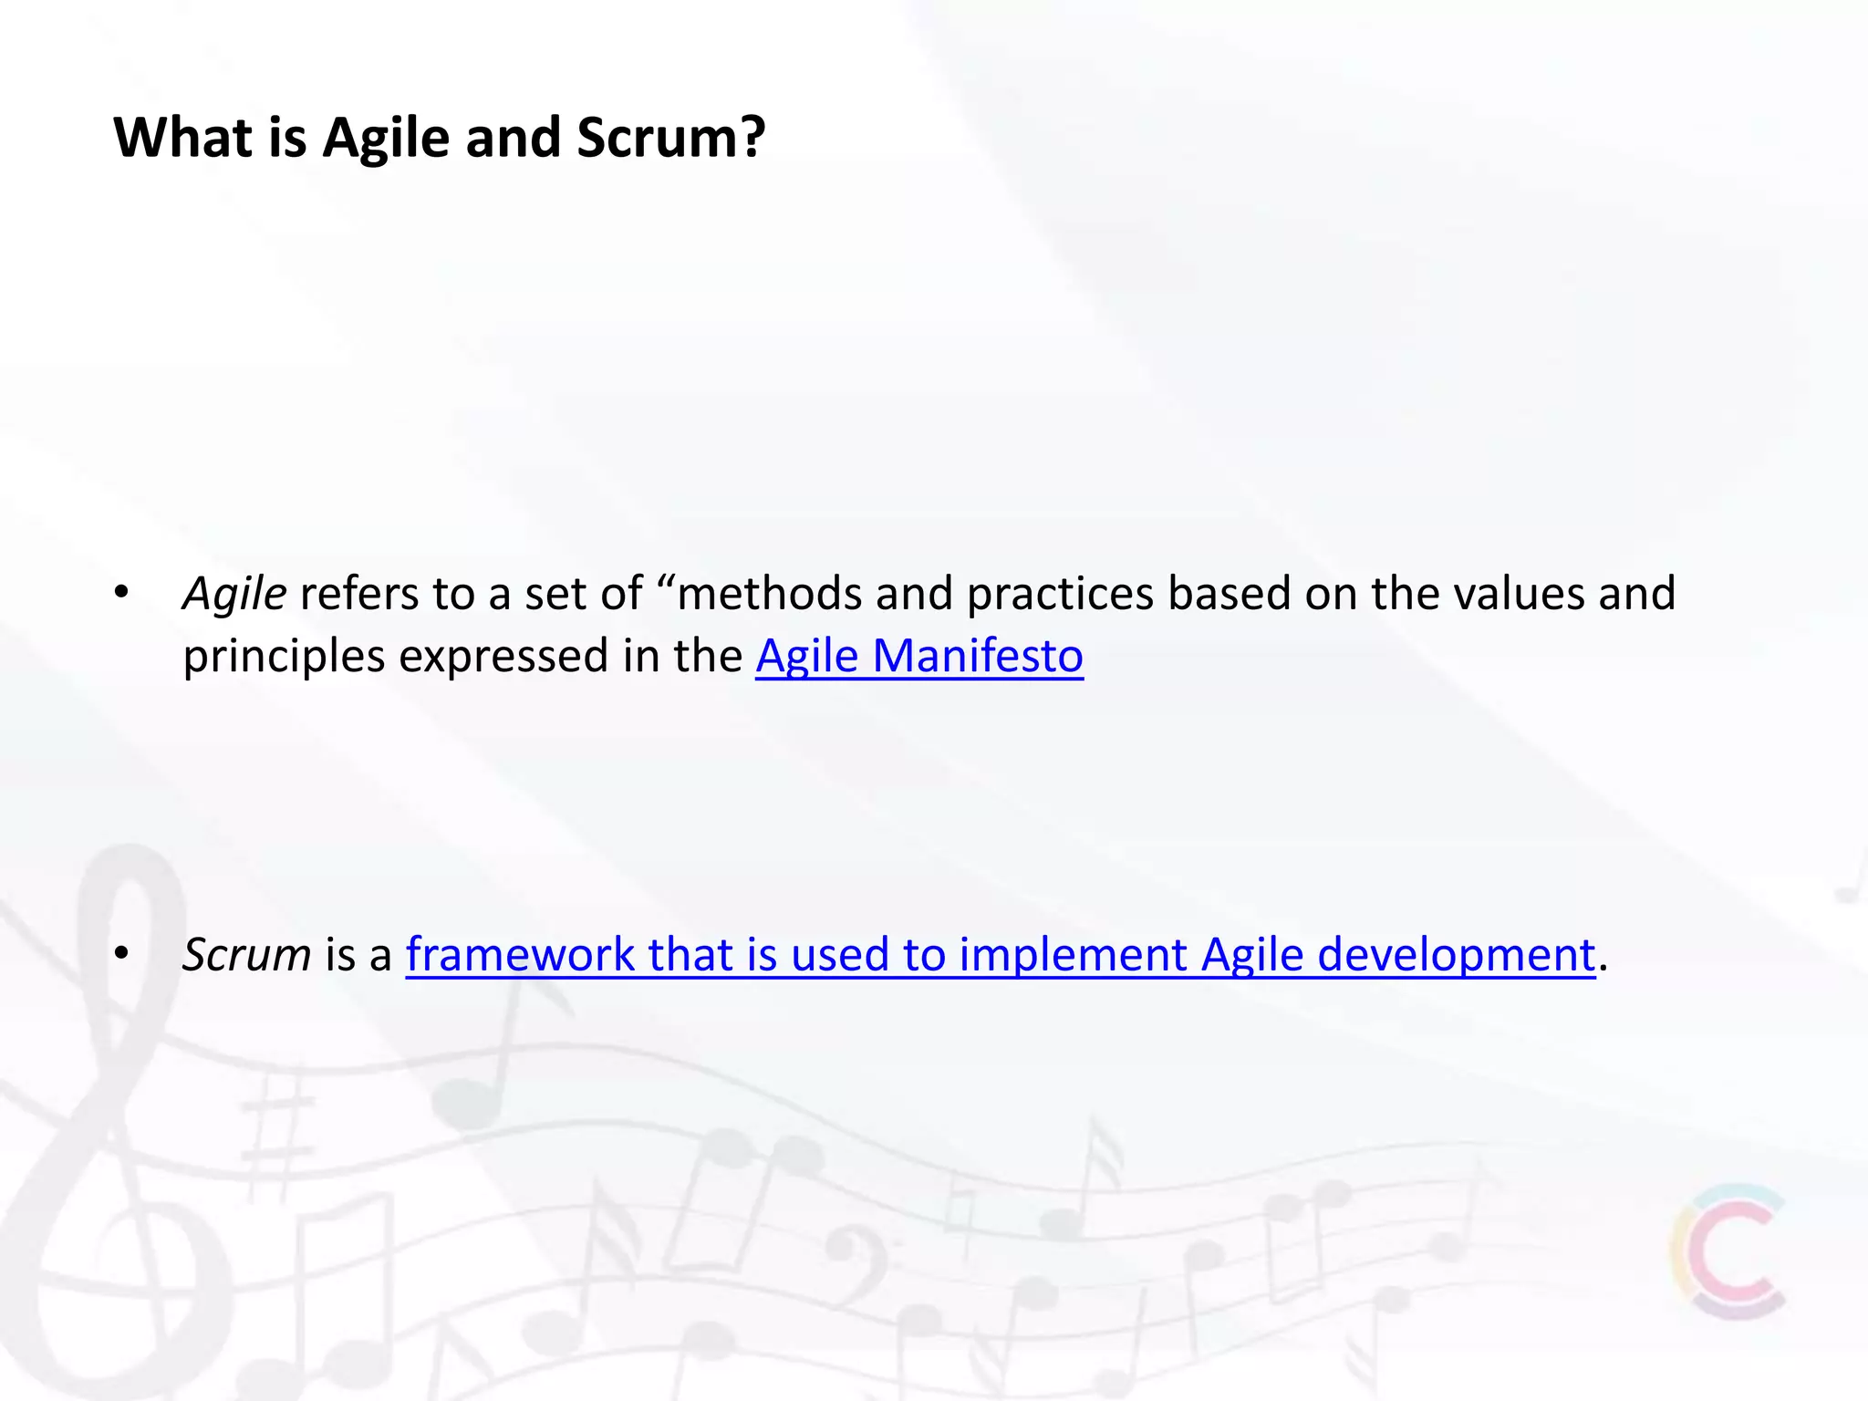Image resolution: width=1868 pixels, height=1401 pixels.
Task: Open the Agile Manifesto hyperlink
Action: pyautogui.click(x=919, y=656)
